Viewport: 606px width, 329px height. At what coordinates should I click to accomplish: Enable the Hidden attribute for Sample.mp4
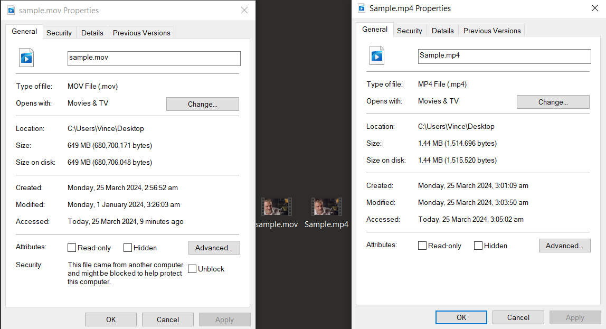coord(478,245)
